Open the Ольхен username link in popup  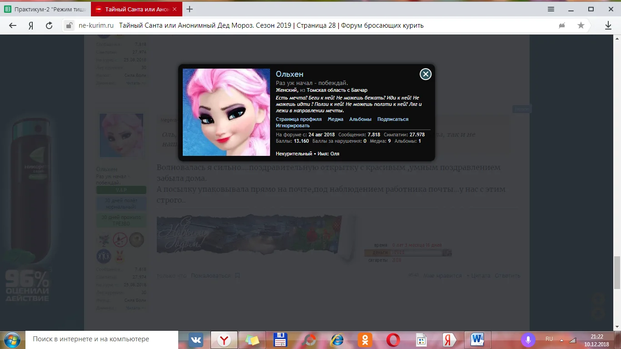coord(290,74)
